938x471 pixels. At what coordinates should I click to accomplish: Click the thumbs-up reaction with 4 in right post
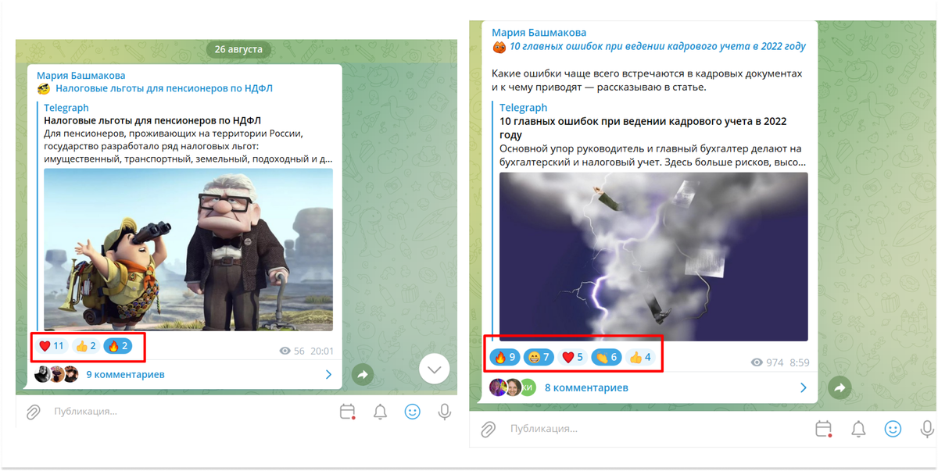point(639,357)
